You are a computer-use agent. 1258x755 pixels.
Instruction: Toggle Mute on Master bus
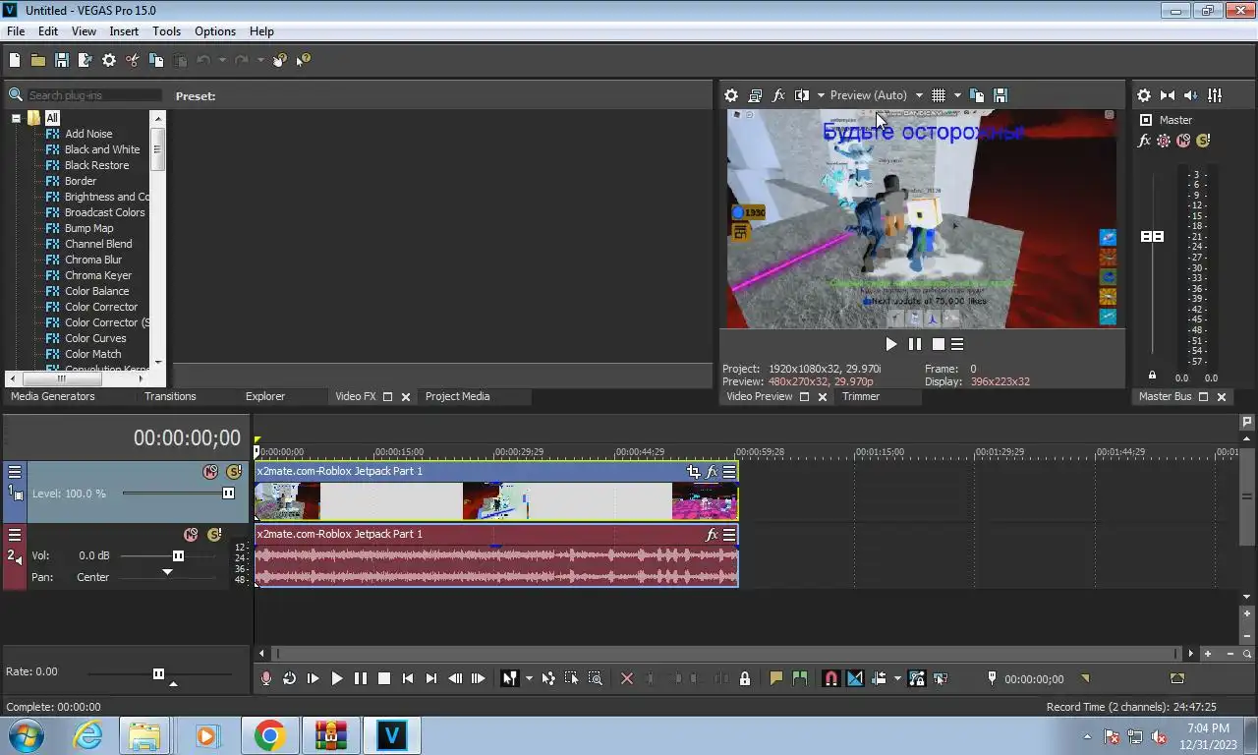click(x=1183, y=141)
